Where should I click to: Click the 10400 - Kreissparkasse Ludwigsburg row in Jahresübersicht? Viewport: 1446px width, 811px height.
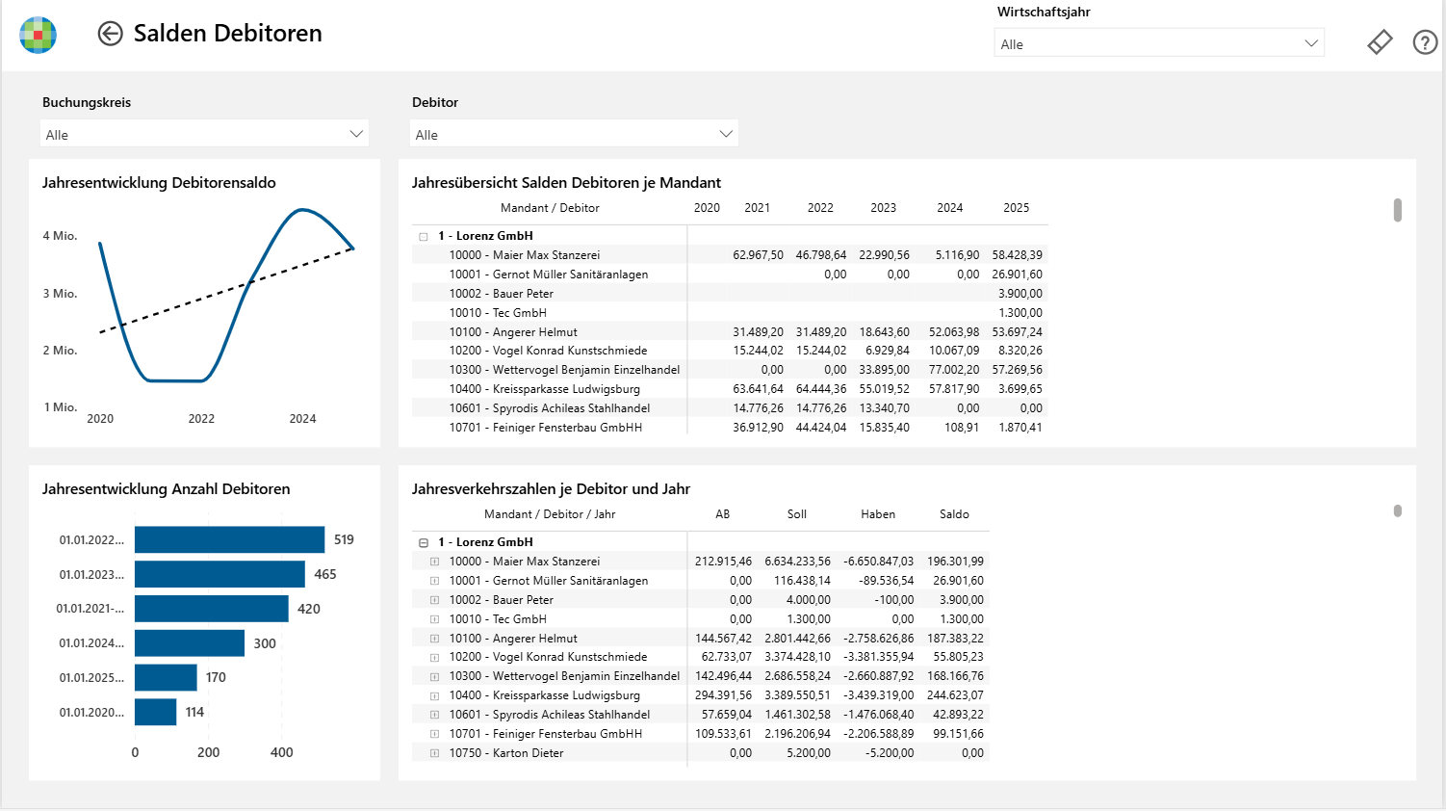(730, 389)
